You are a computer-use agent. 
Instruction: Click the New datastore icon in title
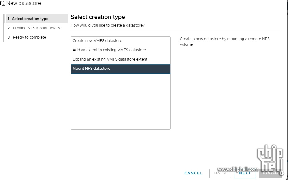[2, 3]
